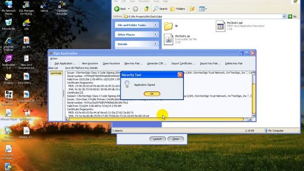Open the File menu in Explorer

[x=116, y=1]
